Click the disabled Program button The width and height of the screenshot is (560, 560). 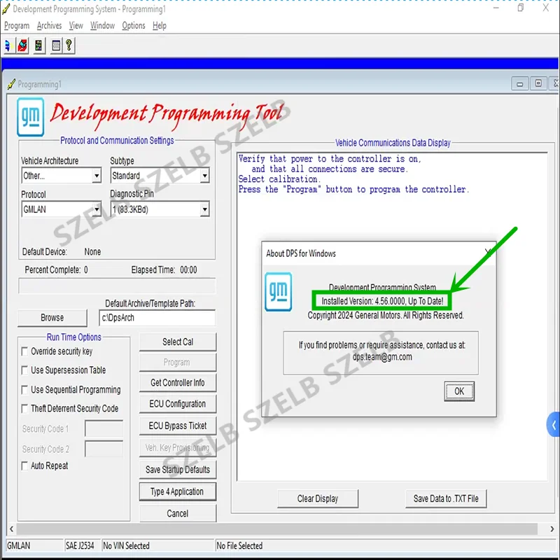pos(178,363)
